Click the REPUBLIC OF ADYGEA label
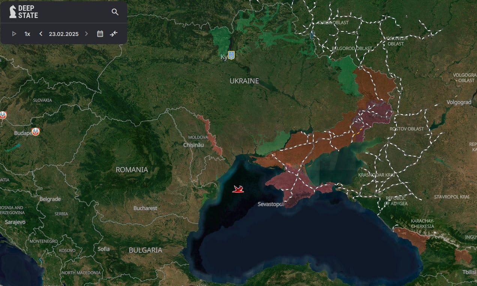Screen dimensions: 477x286 click(x=396, y=201)
